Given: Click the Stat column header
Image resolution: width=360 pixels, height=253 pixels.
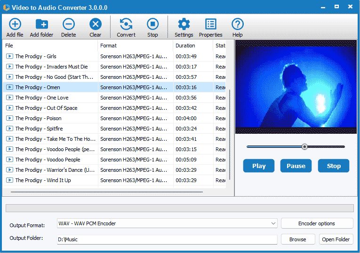Looking at the screenshot, I should tap(220, 46).
